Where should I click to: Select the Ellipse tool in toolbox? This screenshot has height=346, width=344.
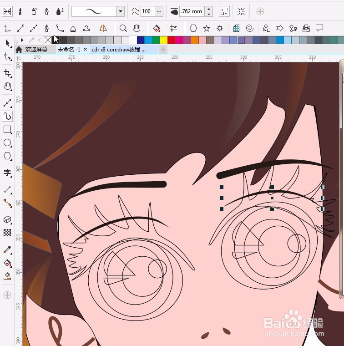click(7, 143)
